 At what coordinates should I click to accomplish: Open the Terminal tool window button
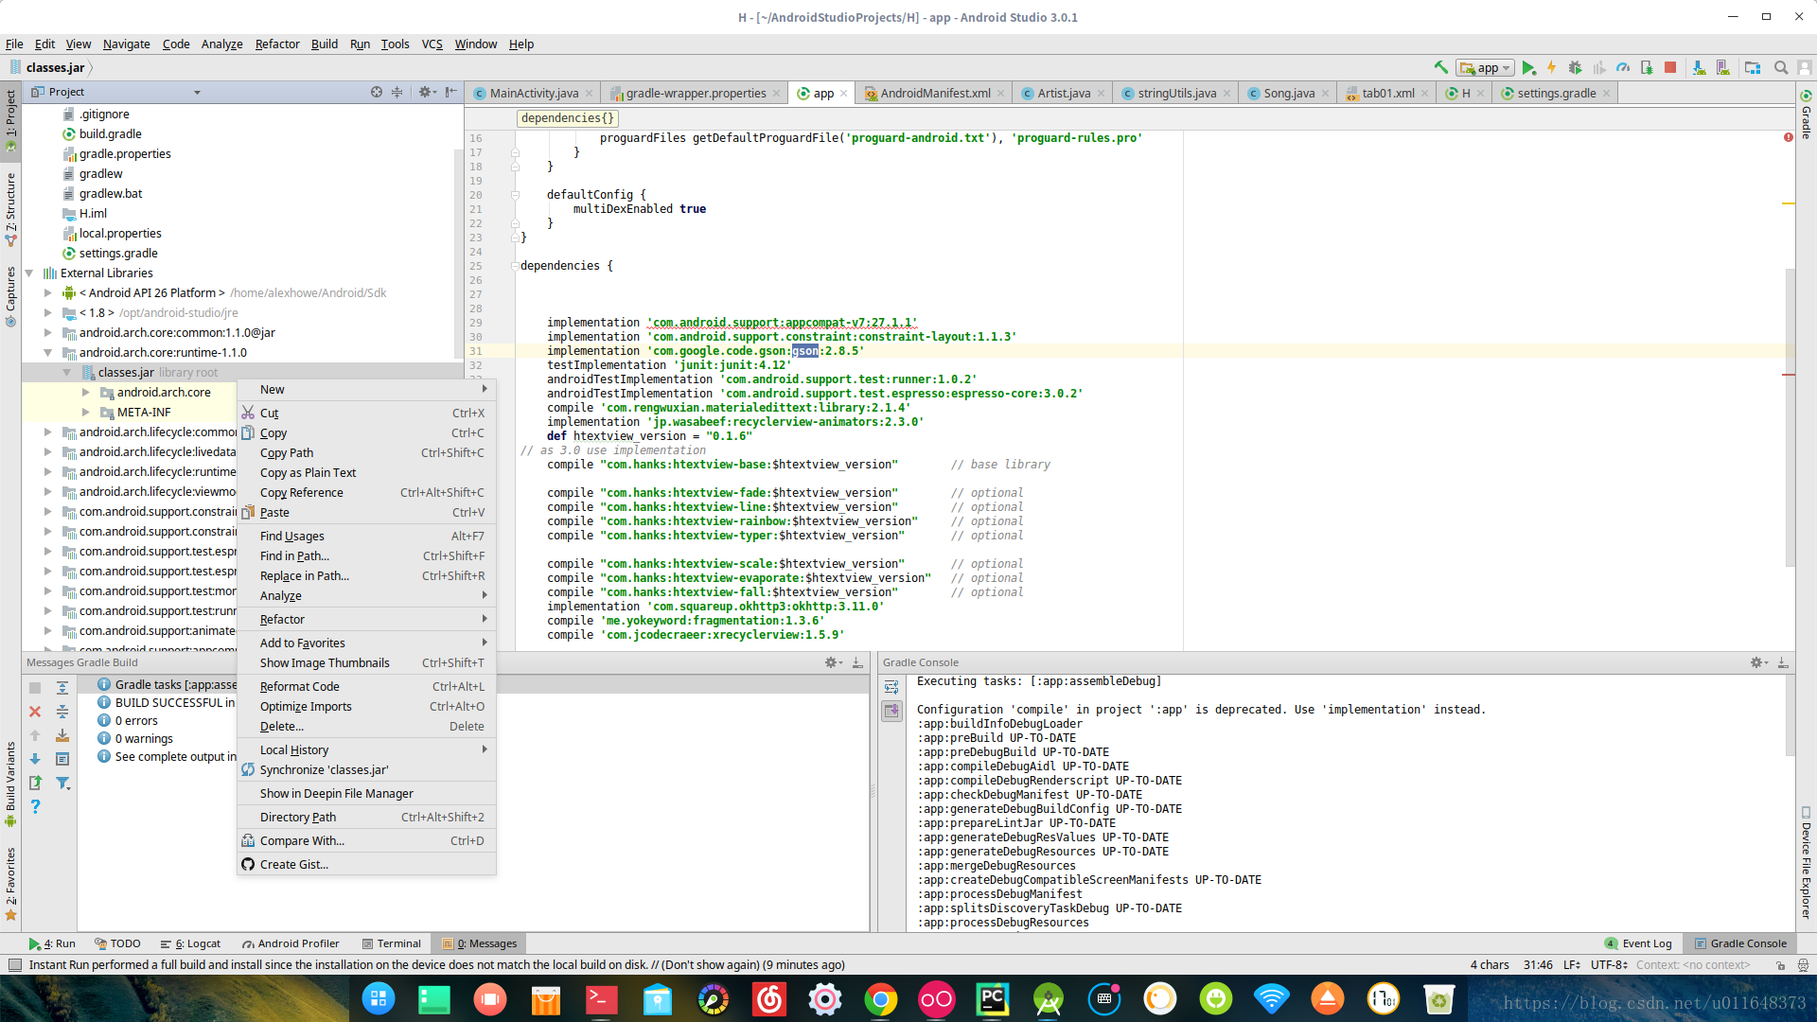392,943
